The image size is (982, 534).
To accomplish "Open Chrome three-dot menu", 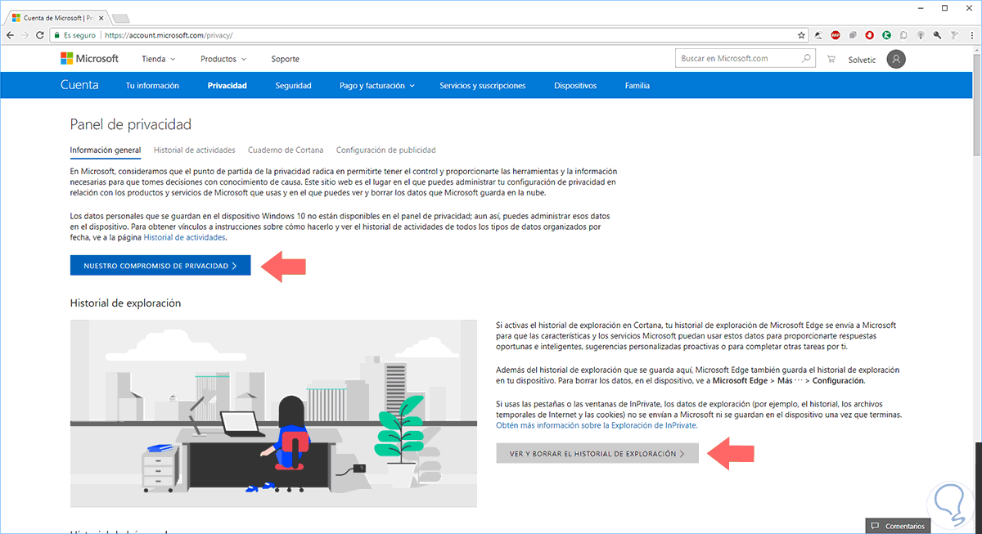I will click(x=971, y=35).
